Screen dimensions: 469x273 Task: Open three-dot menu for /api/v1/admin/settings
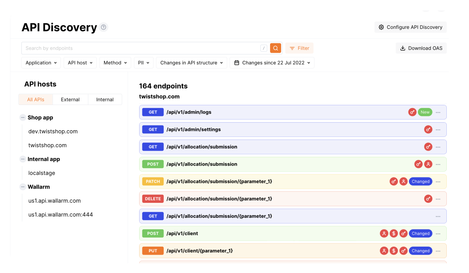click(x=438, y=130)
